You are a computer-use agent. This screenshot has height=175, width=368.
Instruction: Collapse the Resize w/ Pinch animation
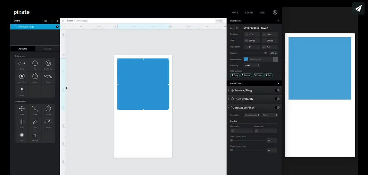(229, 108)
